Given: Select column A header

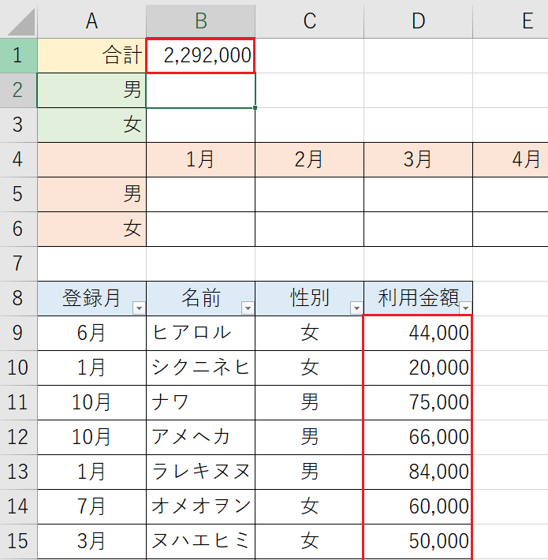Looking at the screenshot, I should pos(91,21).
